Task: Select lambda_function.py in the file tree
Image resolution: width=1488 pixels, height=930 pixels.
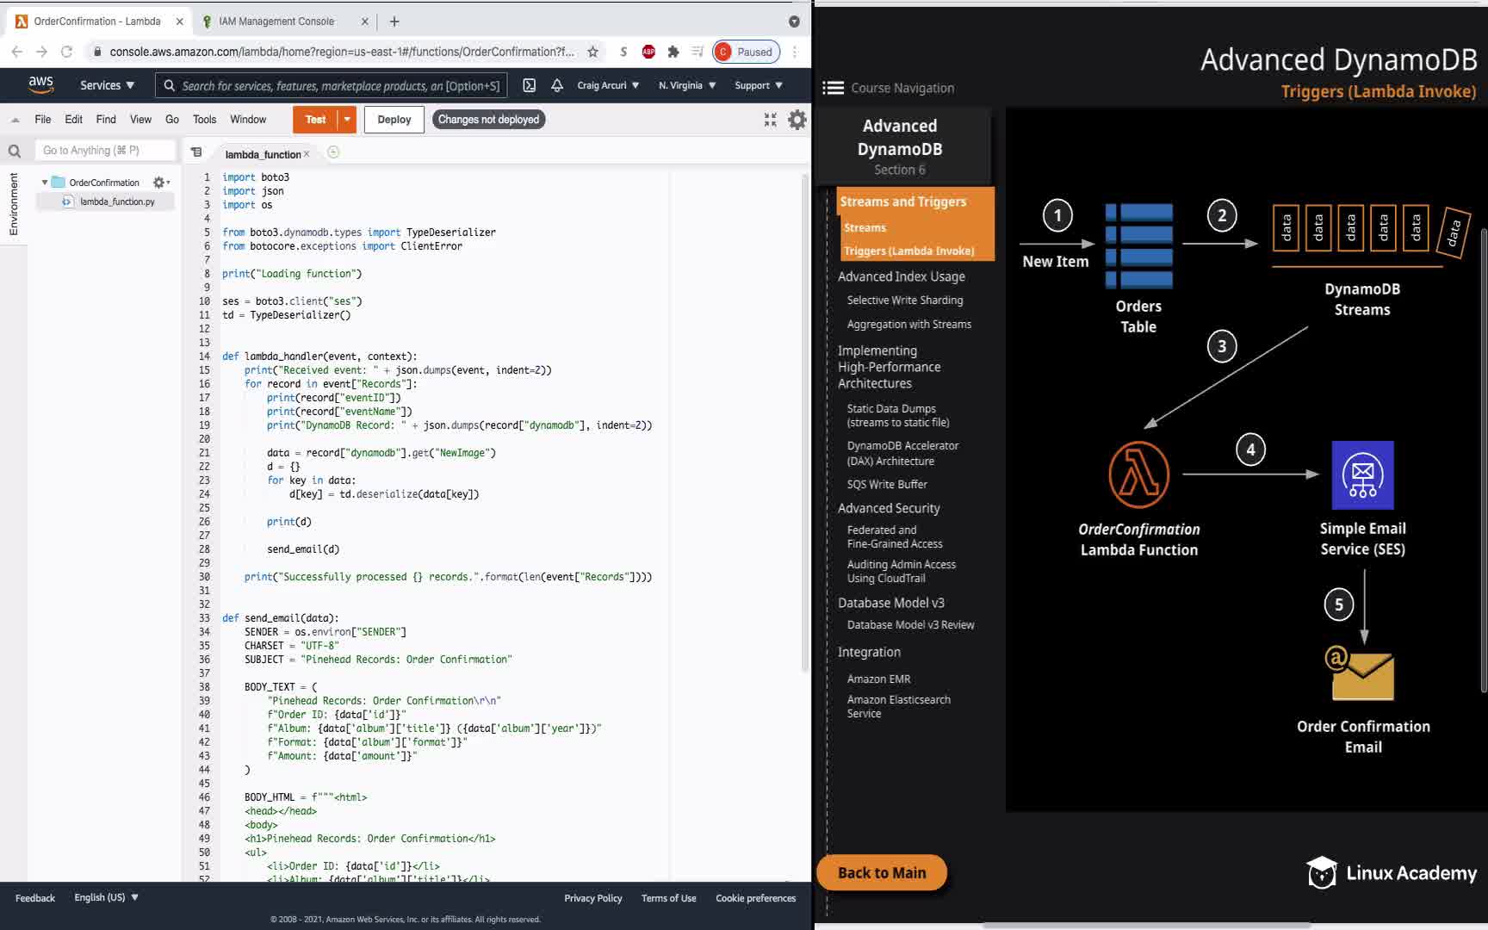Action: point(106,201)
